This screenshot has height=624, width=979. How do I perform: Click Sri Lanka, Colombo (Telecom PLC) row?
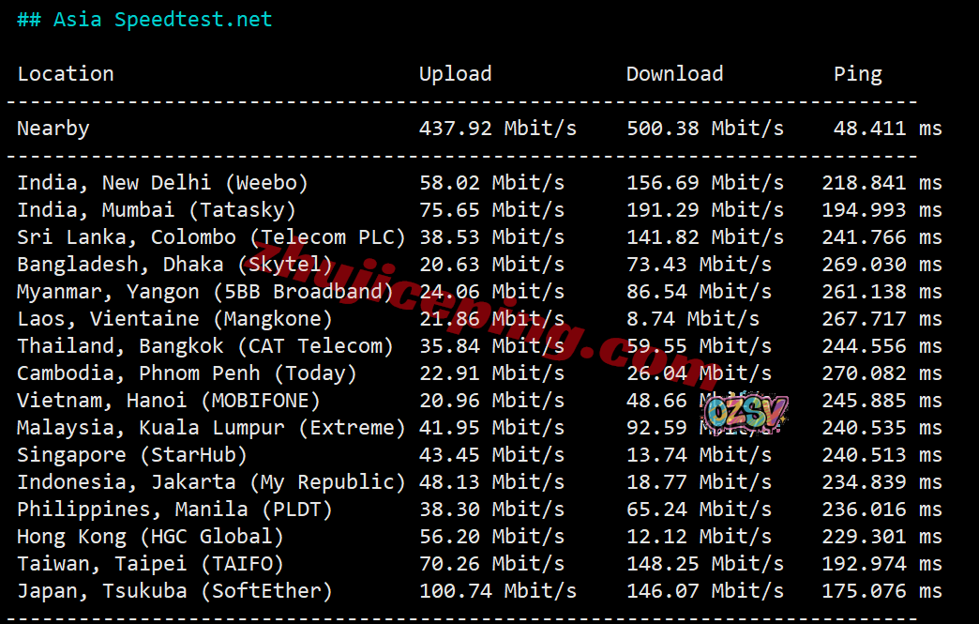[211, 237]
